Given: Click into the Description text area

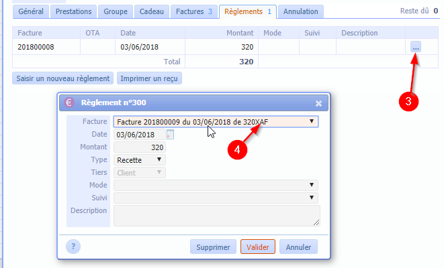Looking at the screenshot, I should [216, 216].
